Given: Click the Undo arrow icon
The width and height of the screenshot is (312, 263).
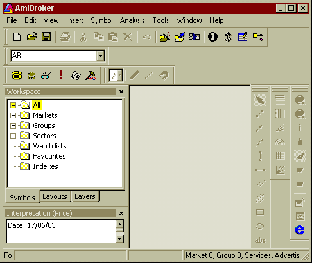Looking at the screenshot, I should coord(146,36).
